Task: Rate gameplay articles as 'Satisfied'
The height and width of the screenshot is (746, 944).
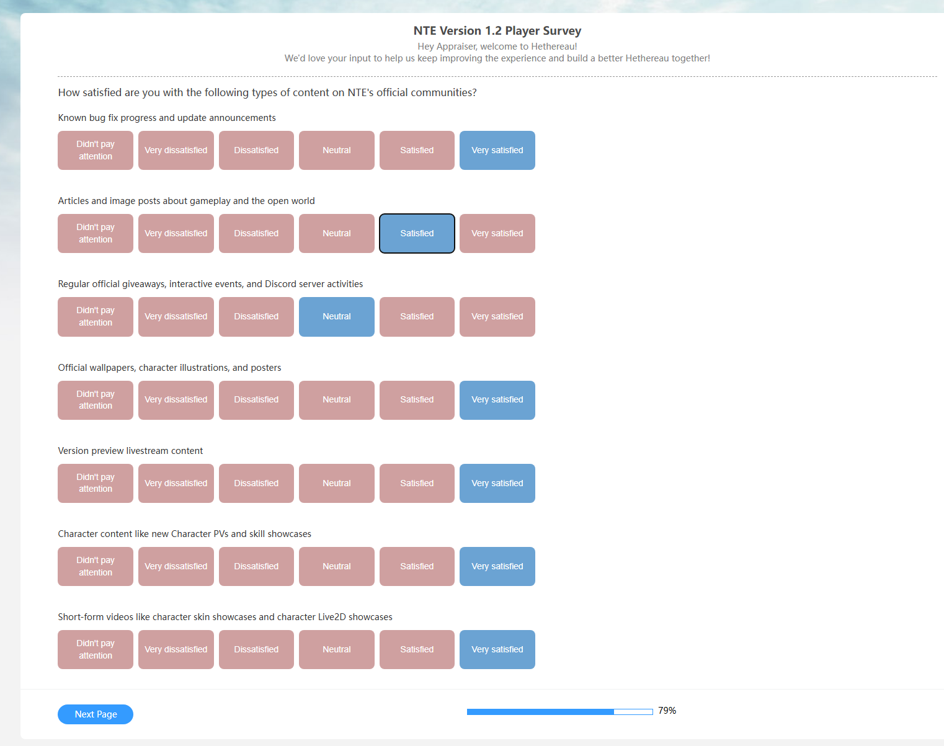Action: click(x=417, y=233)
